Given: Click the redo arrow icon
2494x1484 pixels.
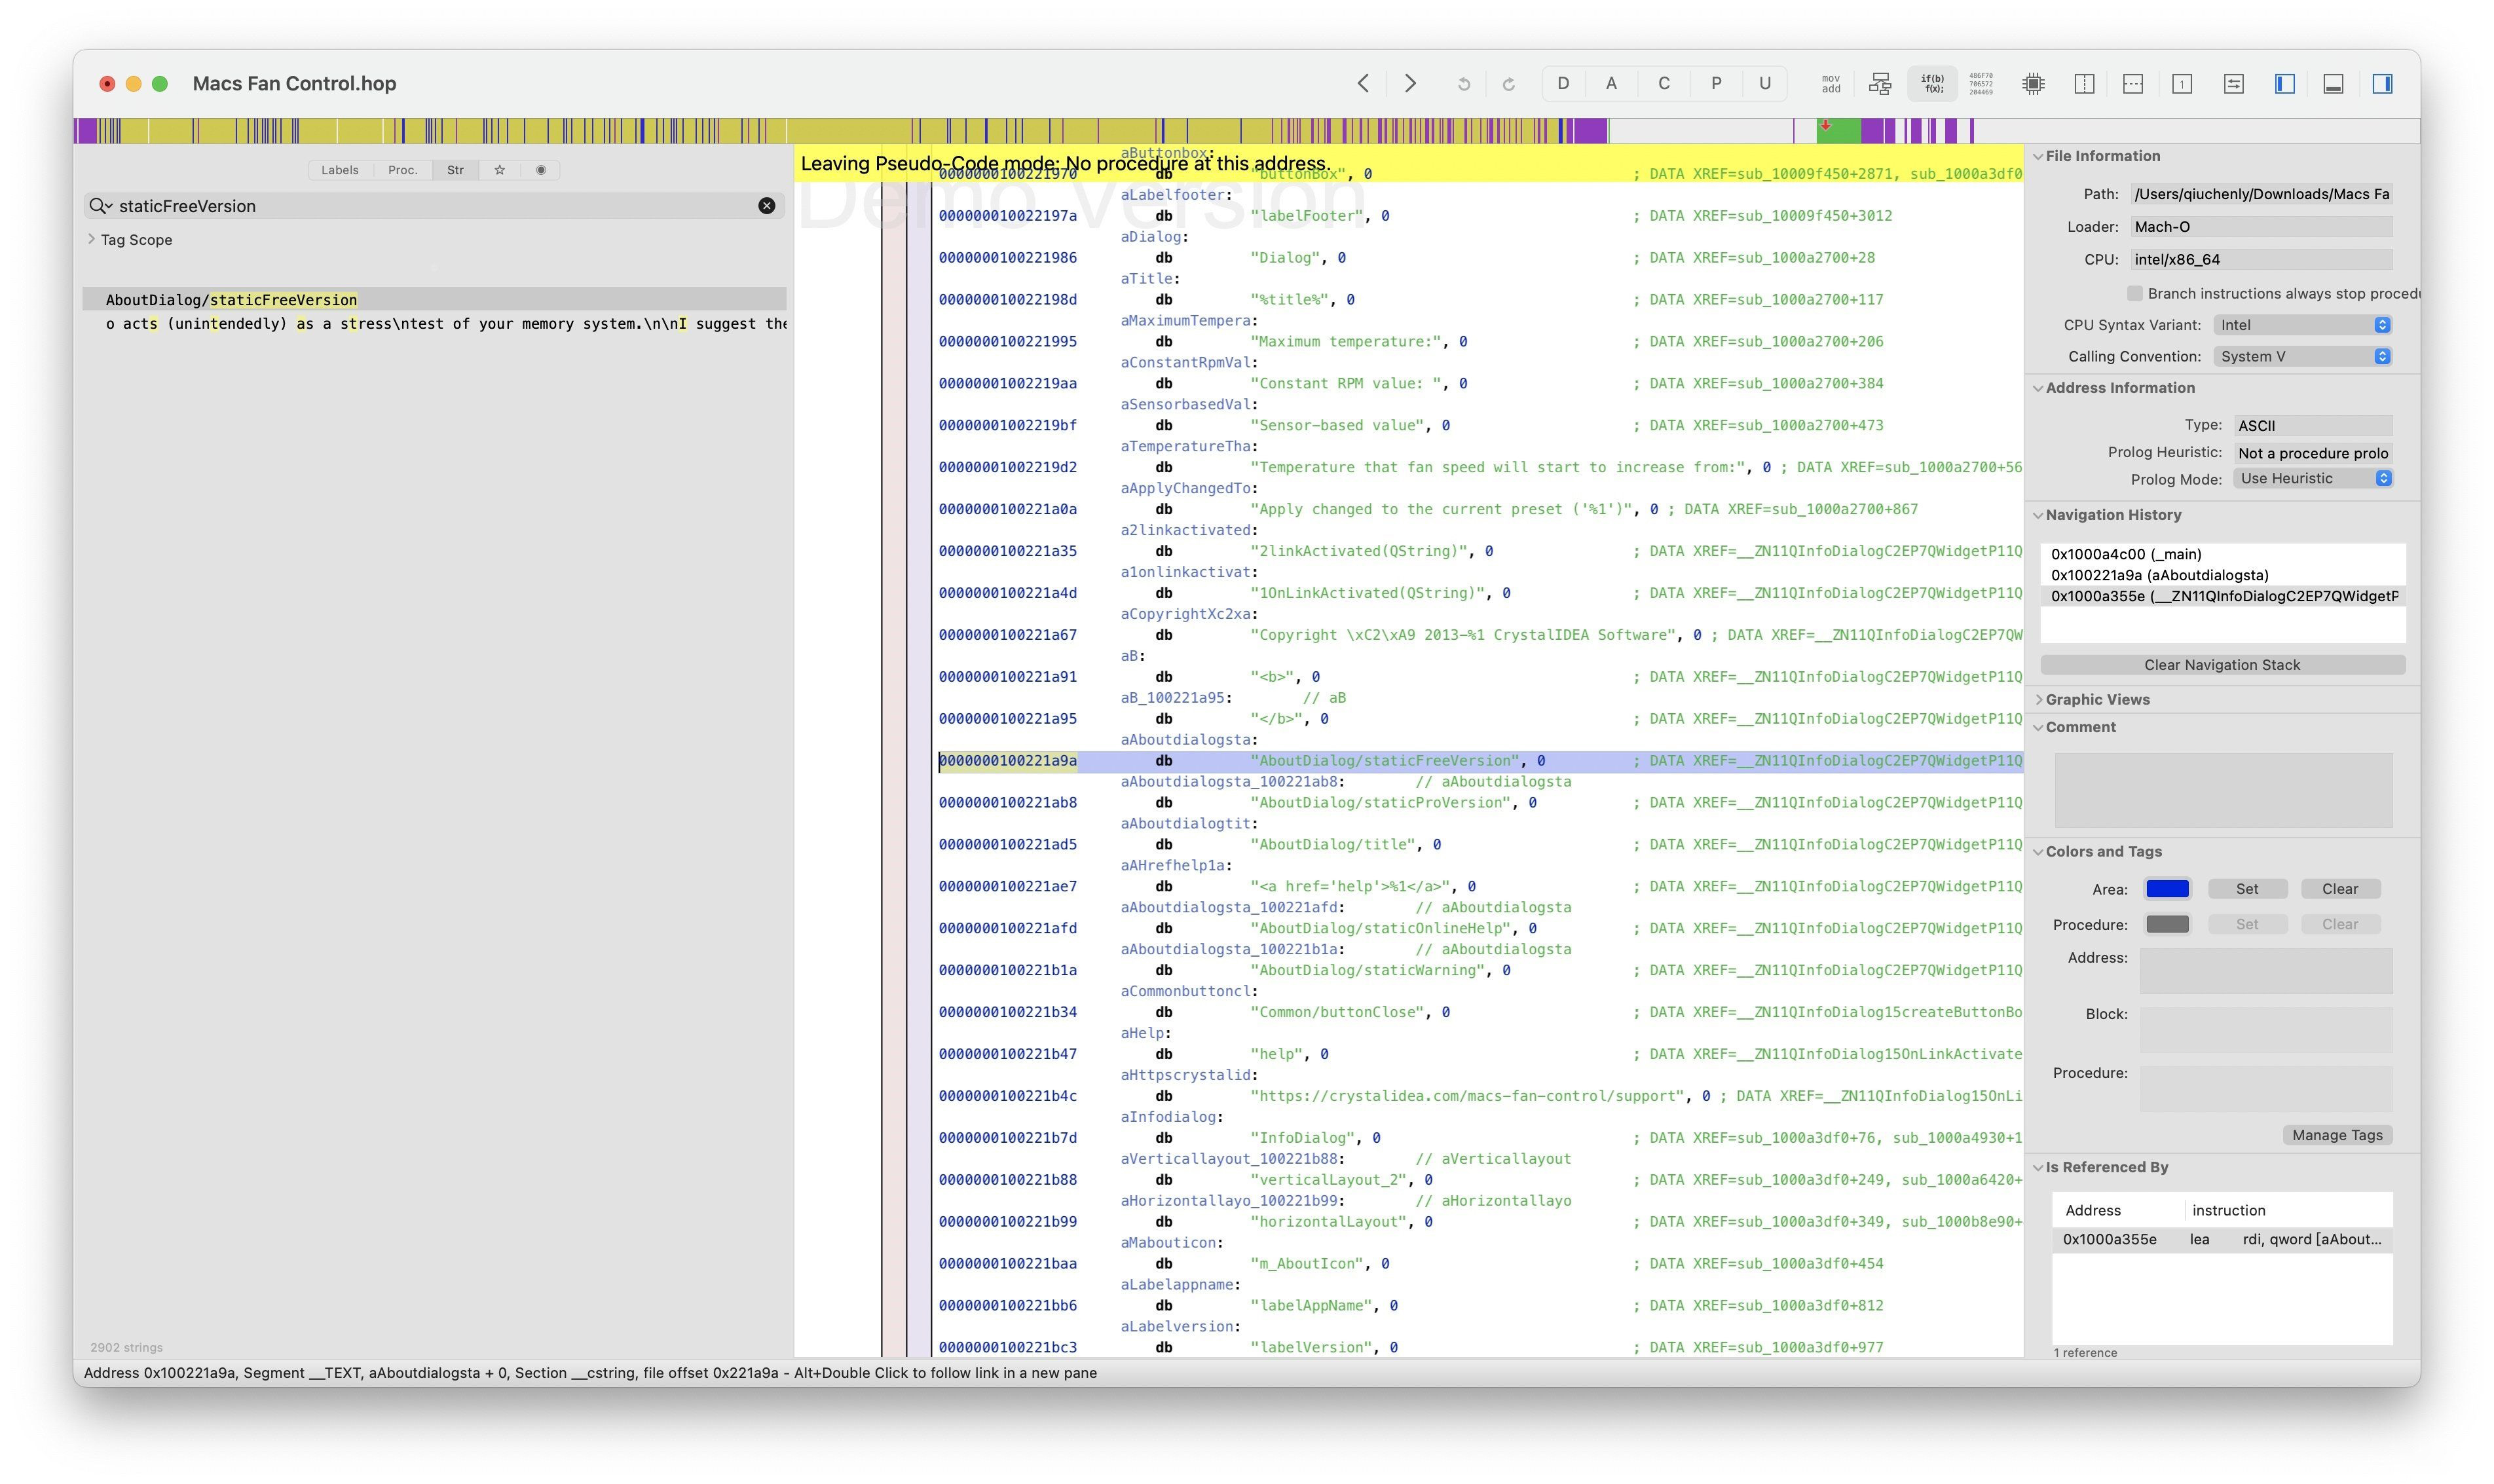Looking at the screenshot, I should [1508, 84].
